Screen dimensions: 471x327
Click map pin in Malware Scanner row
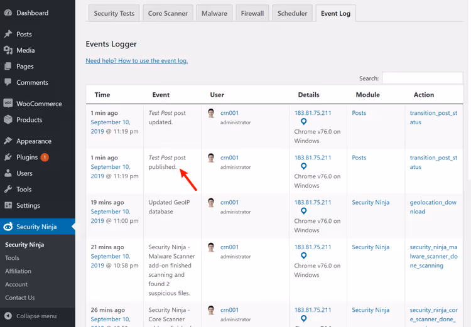point(304,256)
